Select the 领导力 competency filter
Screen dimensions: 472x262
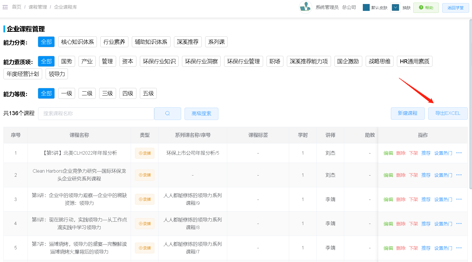pyautogui.click(x=57, y=74)
